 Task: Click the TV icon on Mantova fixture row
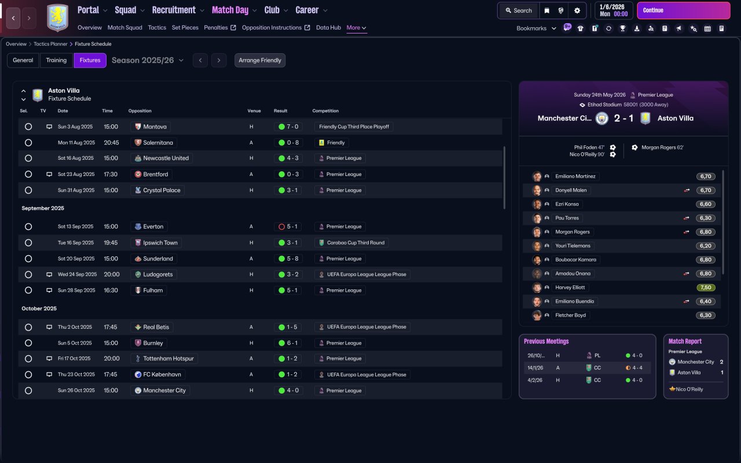coord(49,127)
